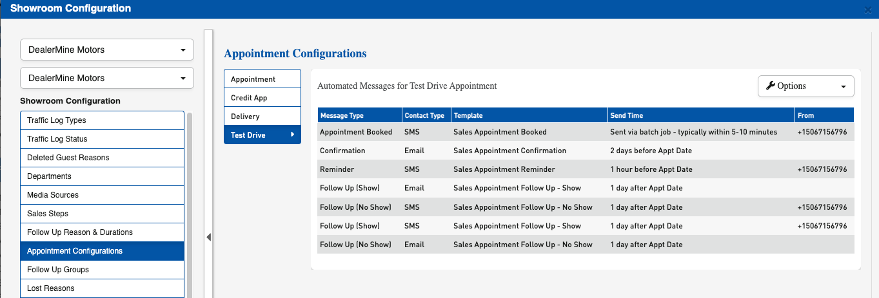Select Traffic Log Status menu item
Image resolution: width=879 pixels, height=298 pixels.
[x=102, y=139]
